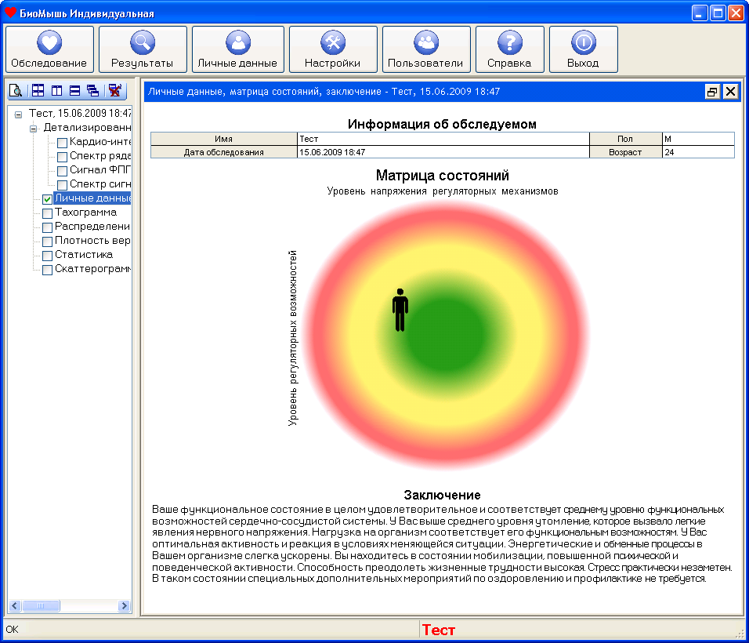Close all windows via the red X icon
The width and height of the screenshot is (749, 643).
click(114, 90)
